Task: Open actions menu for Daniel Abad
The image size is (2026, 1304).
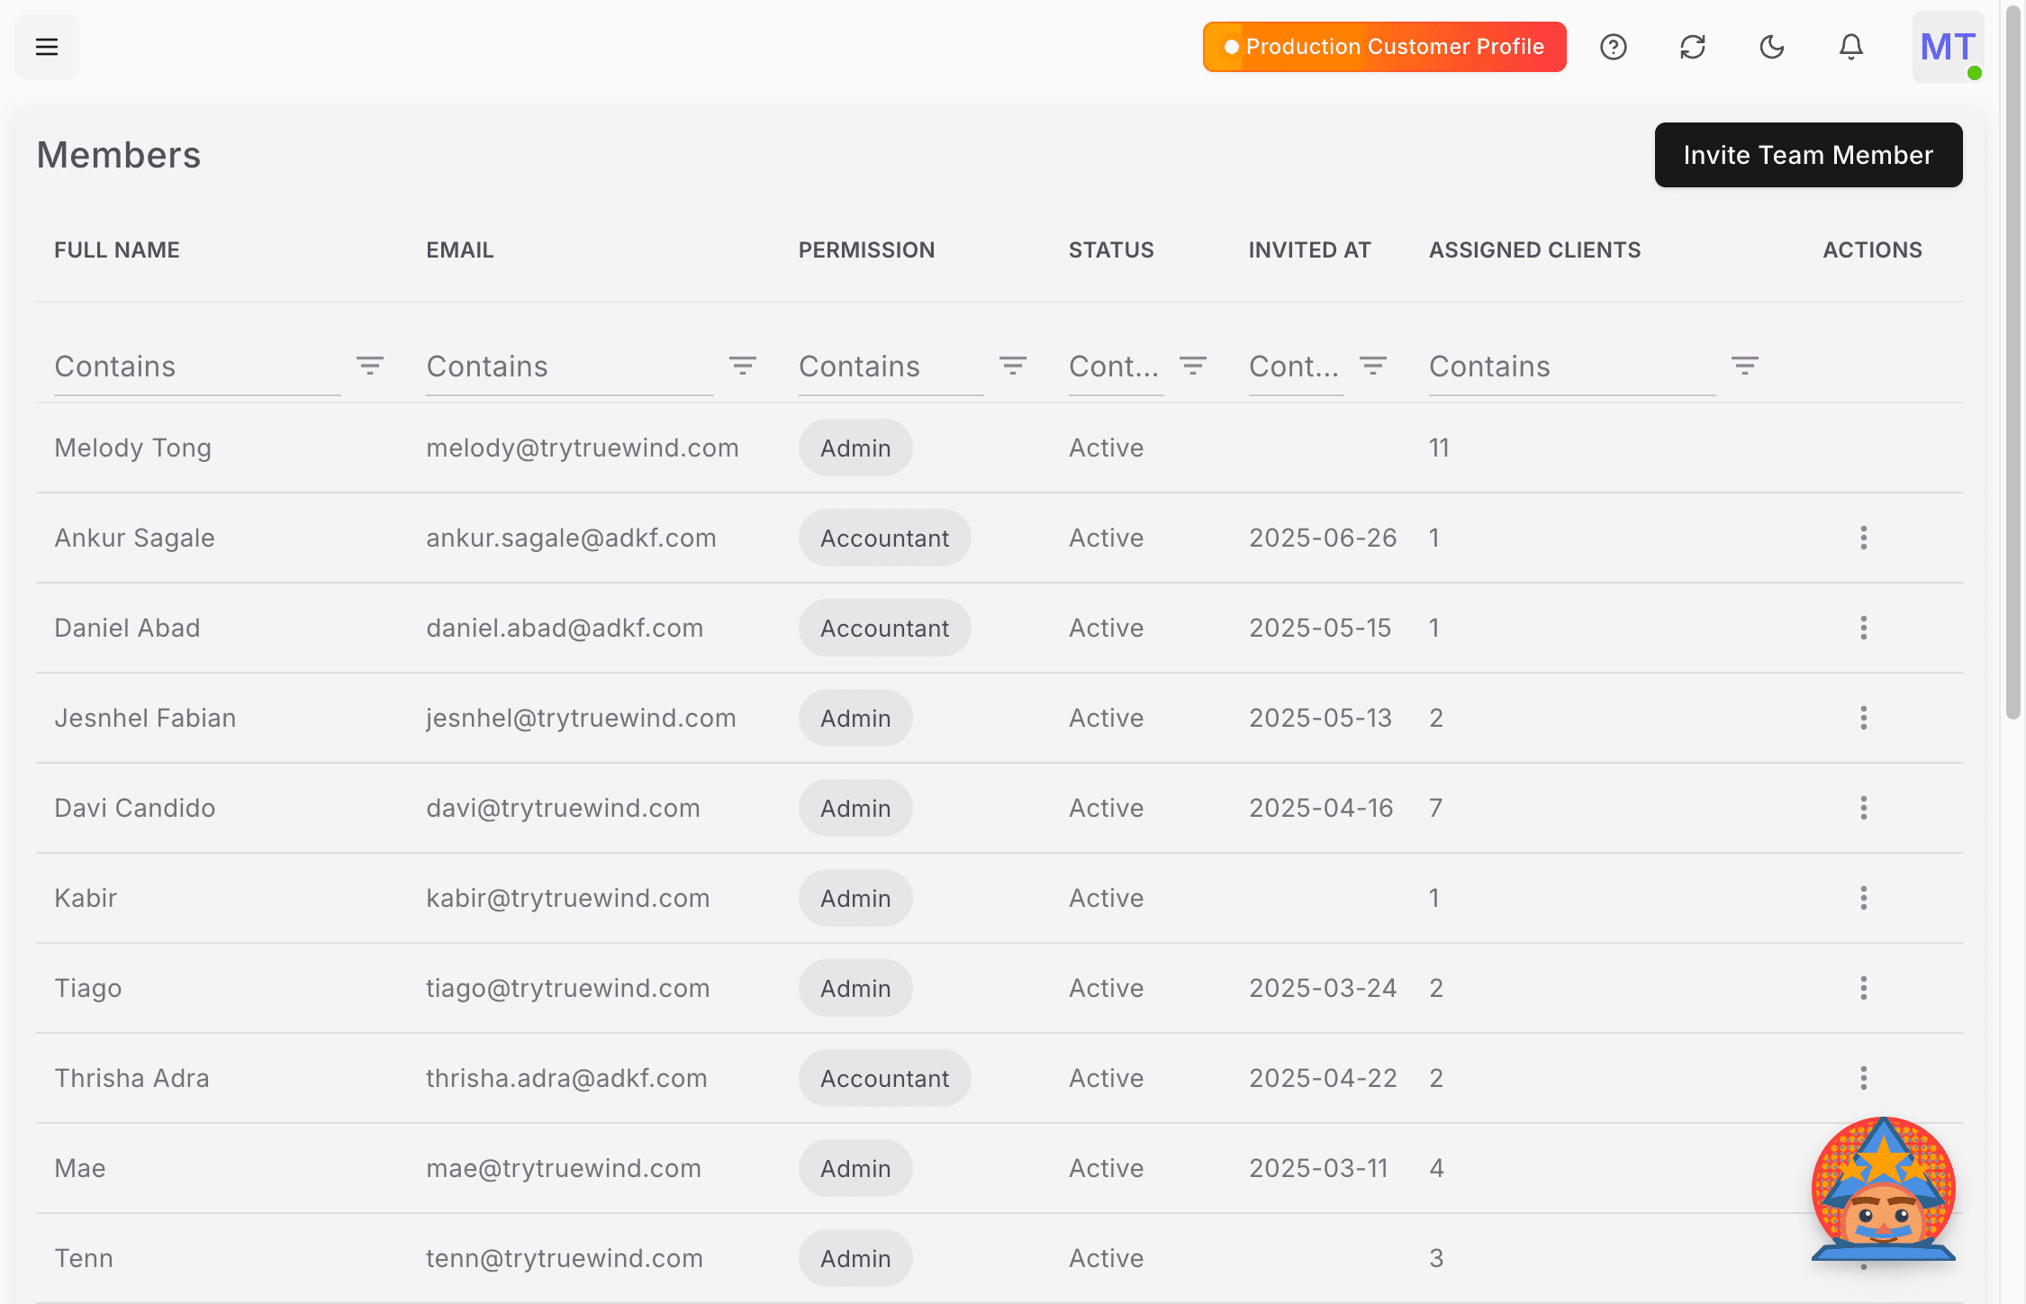Action: [1864, 628]
